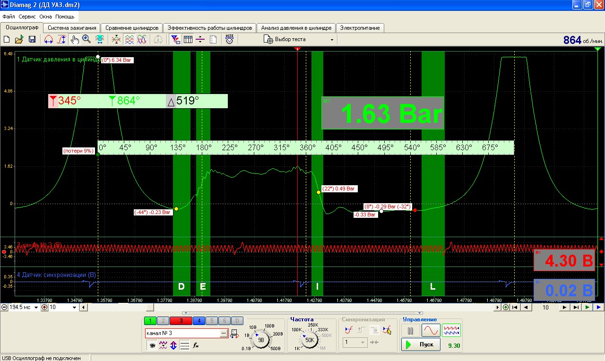The height and width of the screenshot is (361, 605).
Task: Activate the magnifier zoom tool
Action: click(x=86, y=40)
